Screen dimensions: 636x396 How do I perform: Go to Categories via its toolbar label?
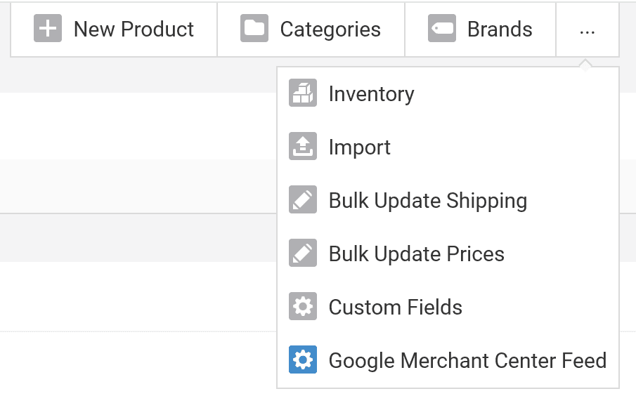pos(330,29)
